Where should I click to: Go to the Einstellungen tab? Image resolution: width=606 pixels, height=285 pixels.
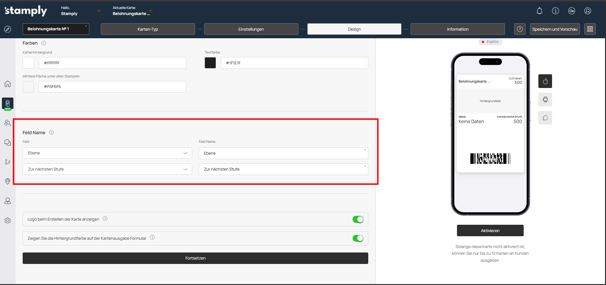click(251, 29)
